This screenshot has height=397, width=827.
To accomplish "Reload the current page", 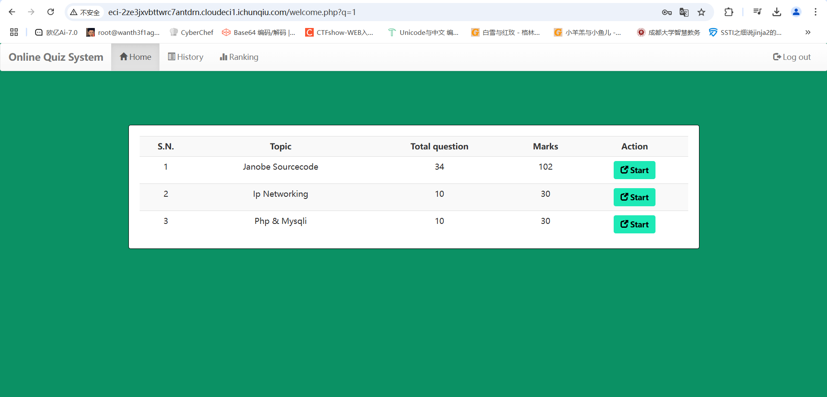I will pos(50,12).
